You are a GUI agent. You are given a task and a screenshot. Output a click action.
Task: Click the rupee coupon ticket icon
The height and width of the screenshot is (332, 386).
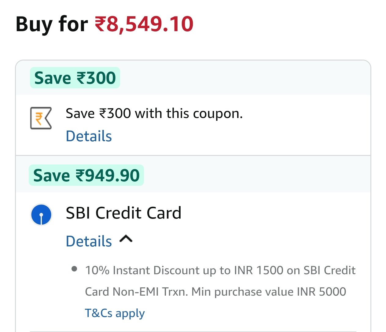click(x=41, y=118)
